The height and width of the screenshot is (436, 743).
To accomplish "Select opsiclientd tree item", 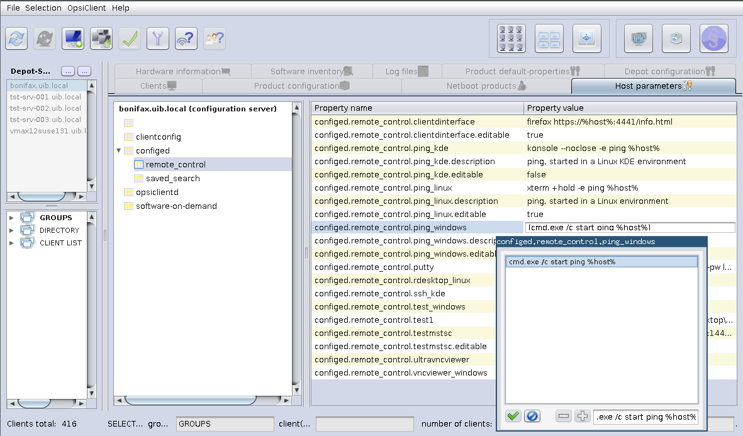I will click(x=157, y=192).
